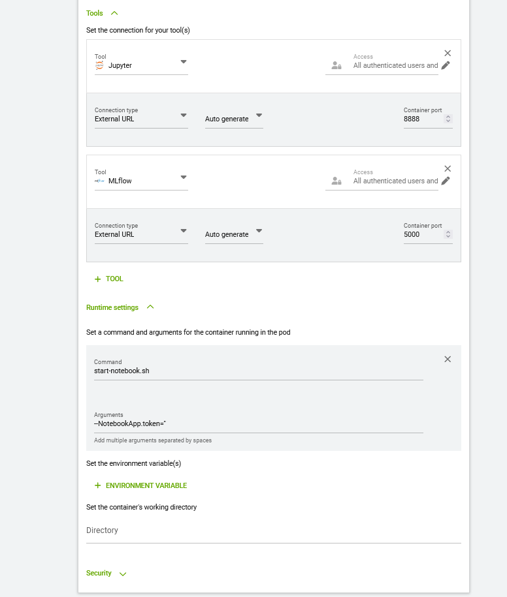Viewport: 507px width, 597px height.
Task: Edit access for the MLflow tool
Action: pos(446,181)
